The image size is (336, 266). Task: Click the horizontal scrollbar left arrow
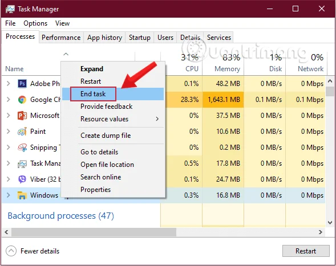pos(6,232)
